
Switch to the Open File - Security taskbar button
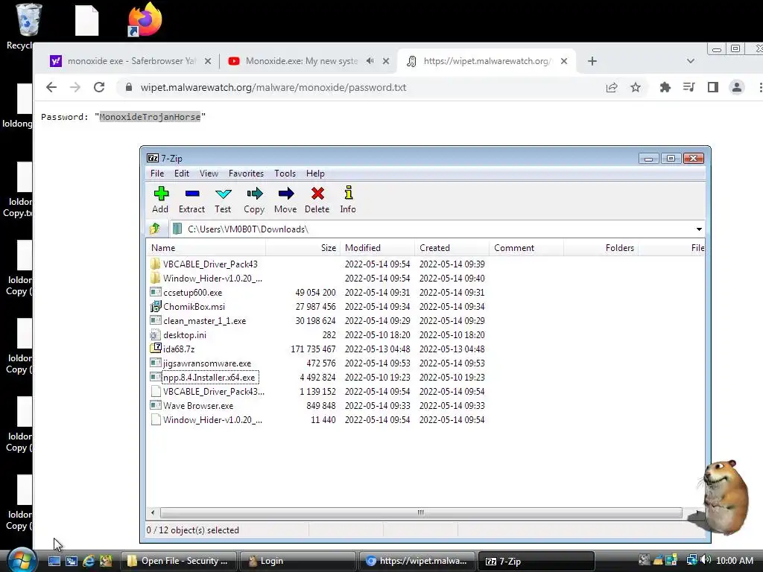[x=179, y=561]
